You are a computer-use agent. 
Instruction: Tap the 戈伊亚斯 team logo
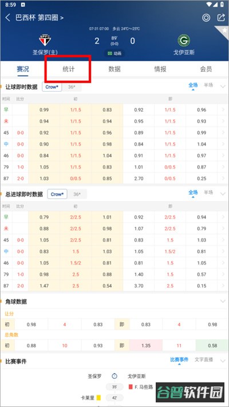pyautogui.click(x=184, y=41)
